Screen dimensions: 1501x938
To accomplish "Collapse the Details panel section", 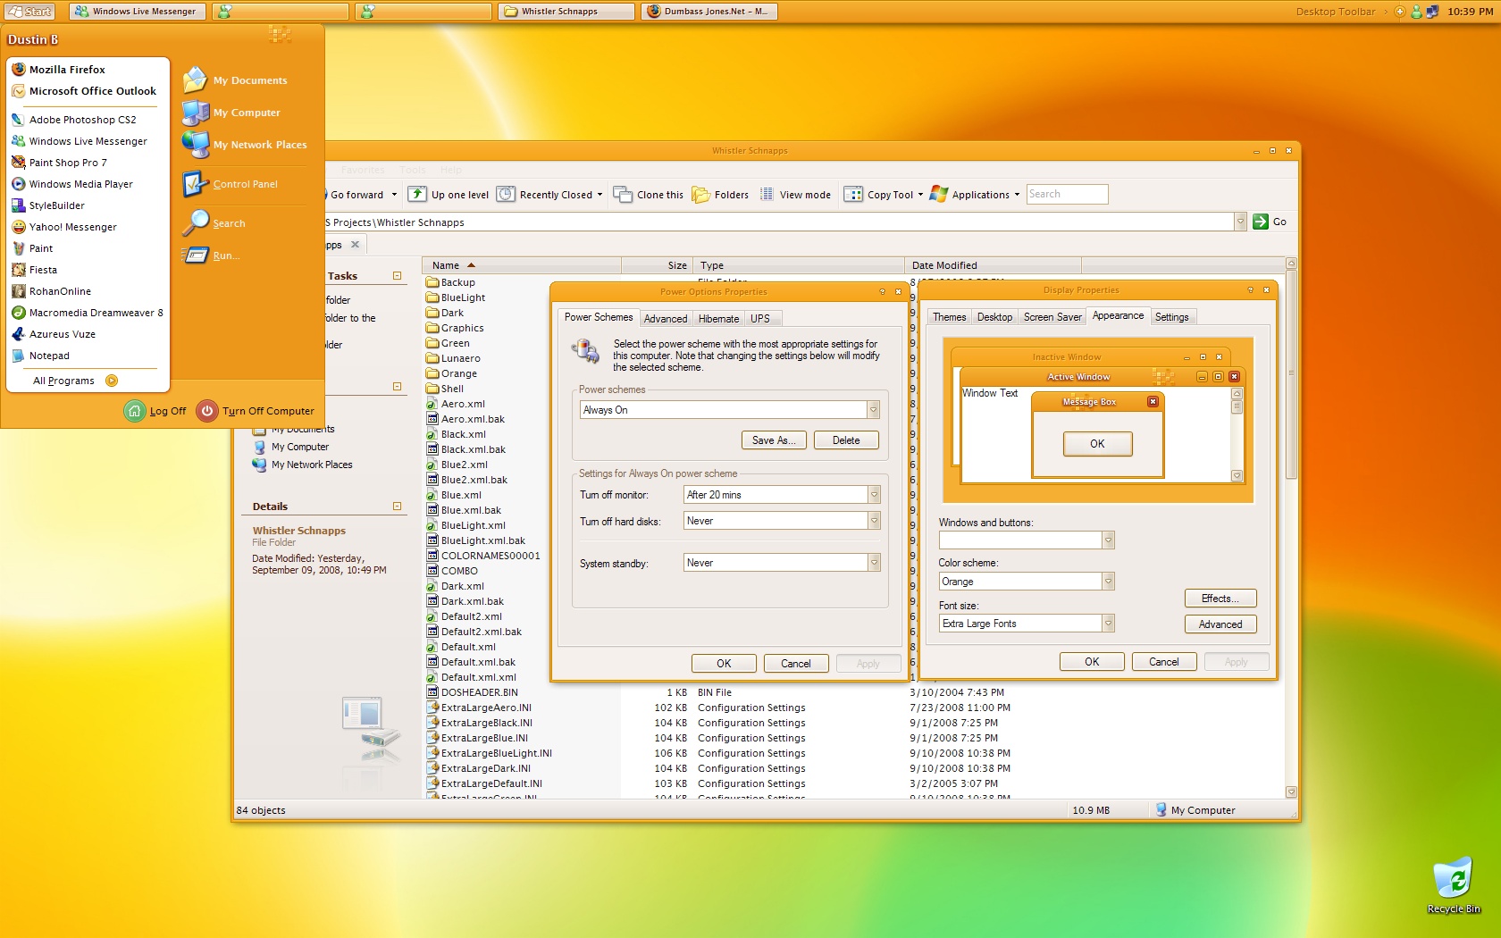I will pyautogui.click(x=398, y=507).
